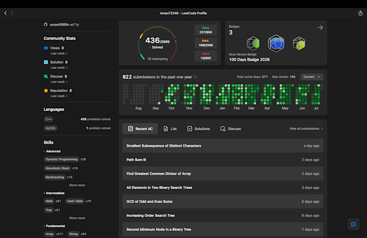Screen dimensions: 367x238
Task: Switch to the Recent AC tab
Action: coord(140,129)
